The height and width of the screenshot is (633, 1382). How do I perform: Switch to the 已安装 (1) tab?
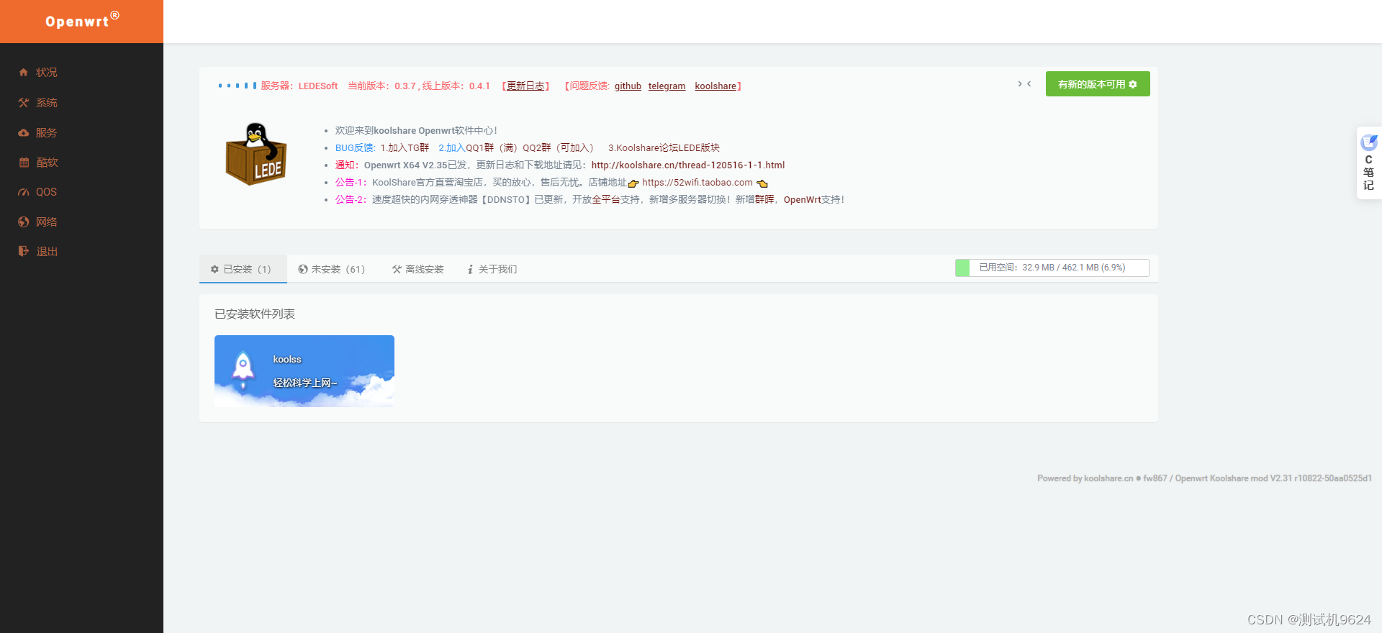(x=243, y=269)
